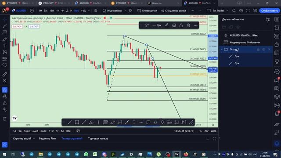Open the alerts alarm clock in right sidebar
The image size is (281, 158).
click(277, 28)
